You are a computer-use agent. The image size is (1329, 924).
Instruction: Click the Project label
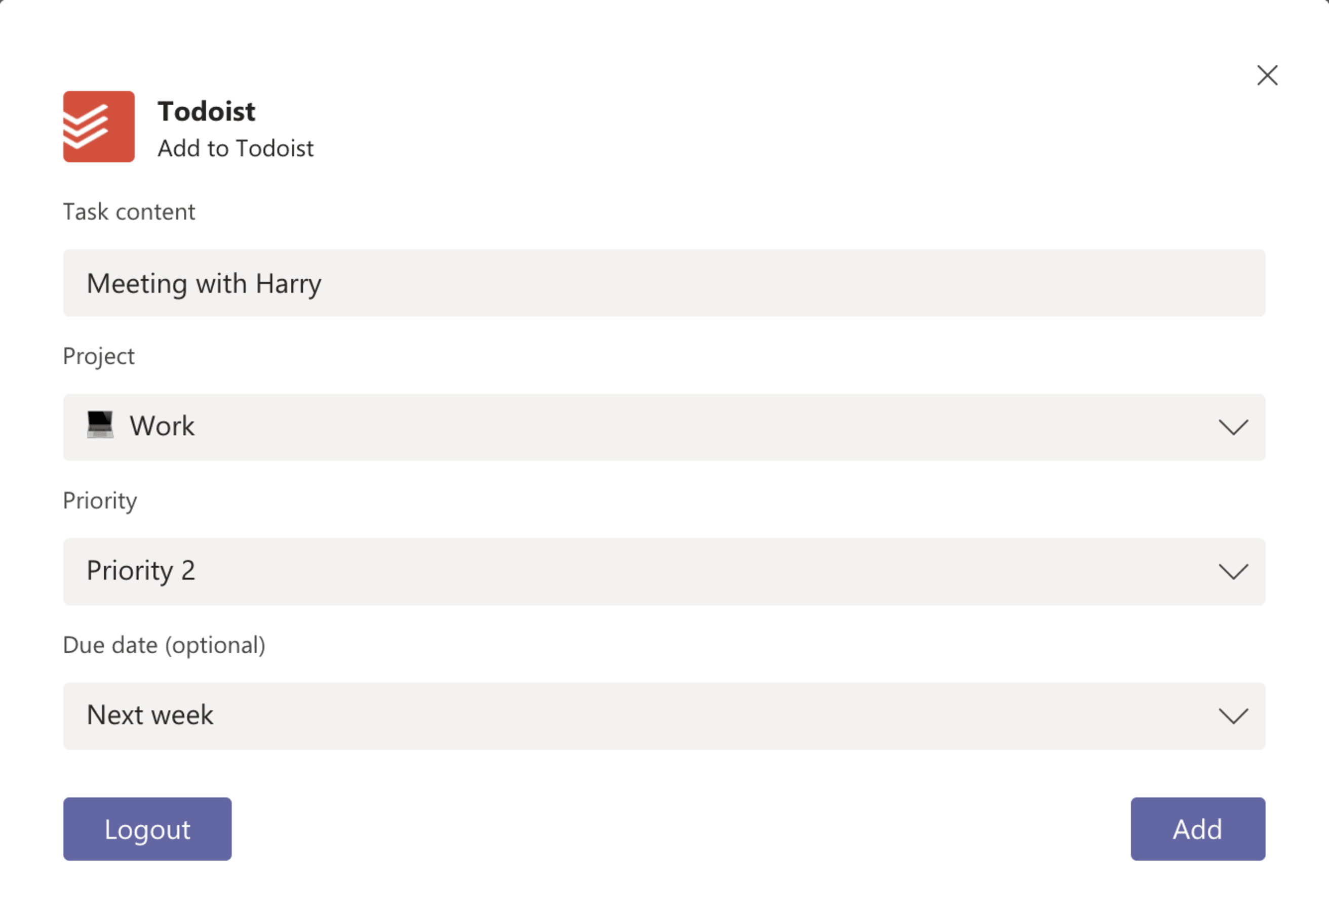pos(98,356)
